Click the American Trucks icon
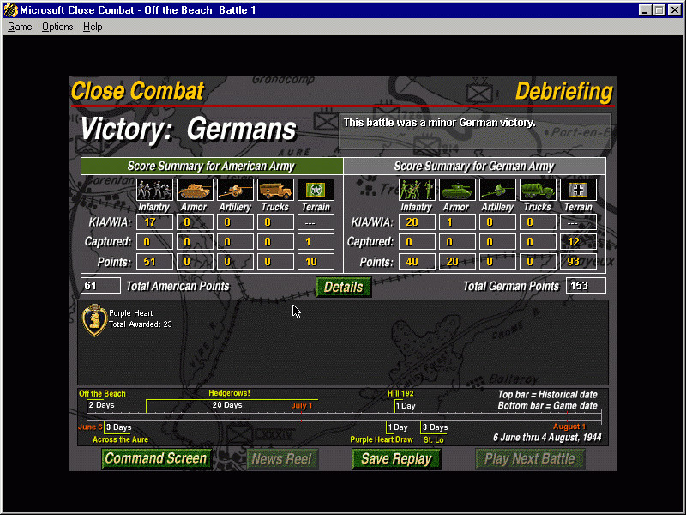 pyautogui.click(x=275, y=190)
